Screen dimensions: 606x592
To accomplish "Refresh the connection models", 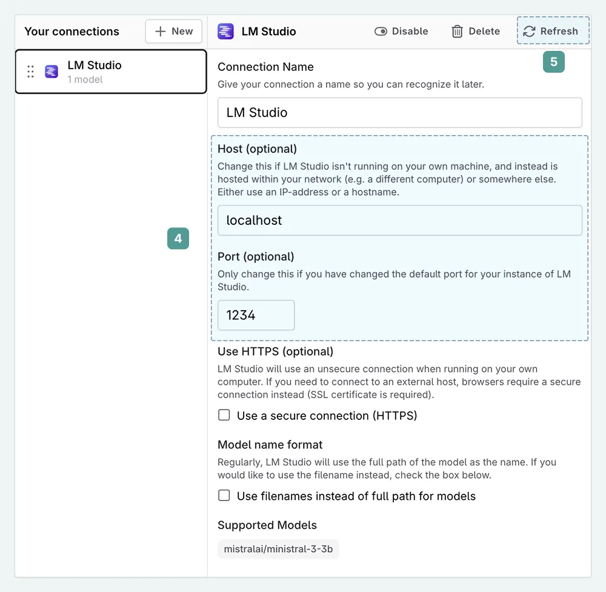I will [553, 30].
